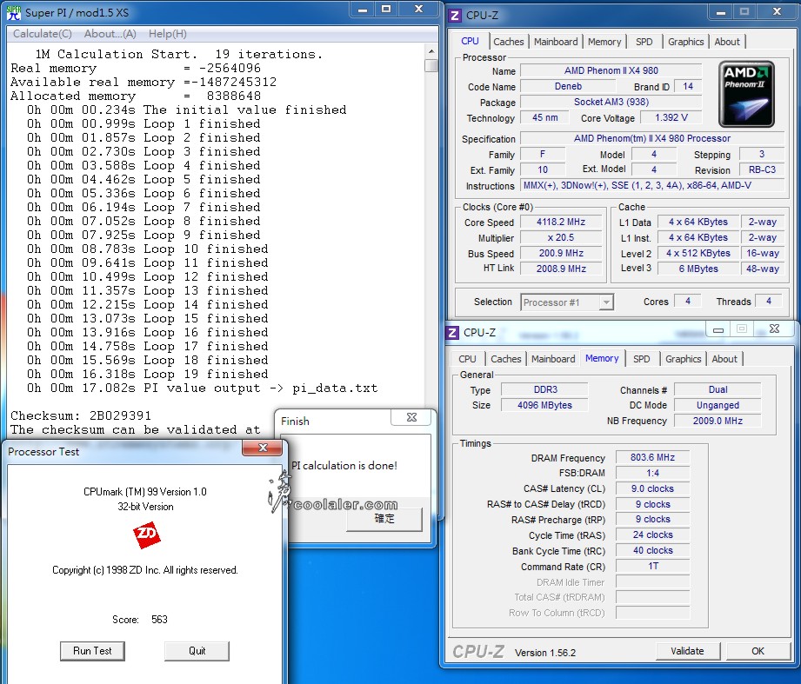Maximize the Super PI window

pyautogui.click(x=386, y=10)
